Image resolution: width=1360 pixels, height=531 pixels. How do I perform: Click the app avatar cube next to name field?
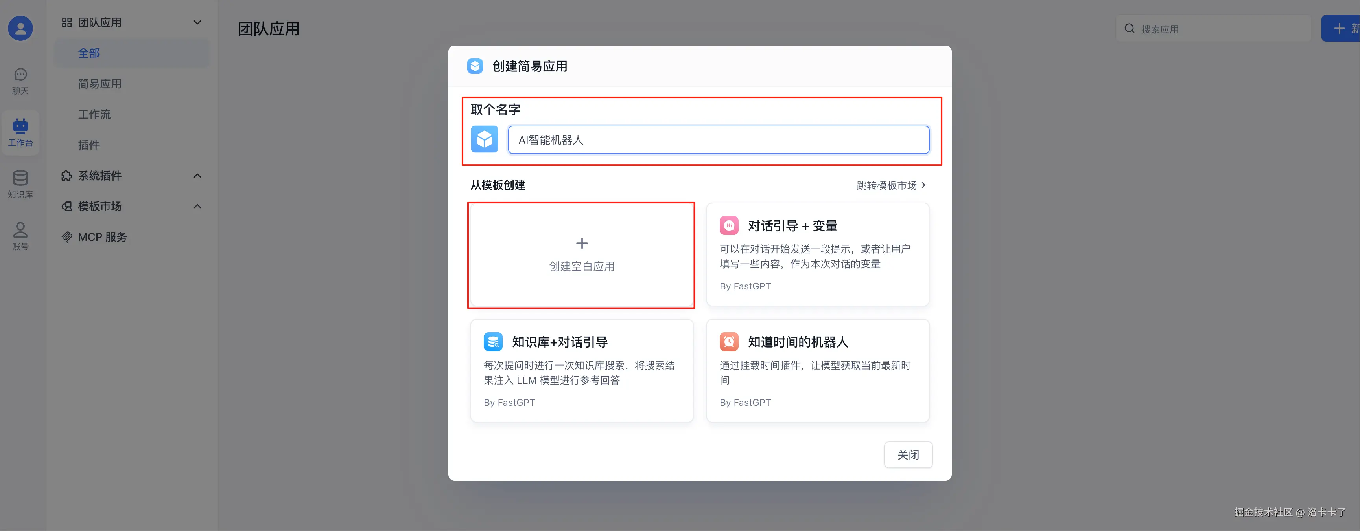(x=484, y=139)
